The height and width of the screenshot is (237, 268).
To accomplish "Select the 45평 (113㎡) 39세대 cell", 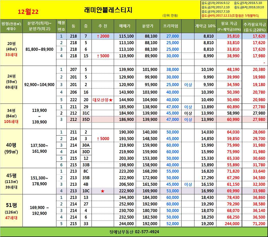I will pyautogui.click(x=11, y=181).
